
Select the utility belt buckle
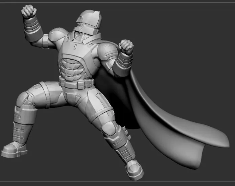[80, 84]
